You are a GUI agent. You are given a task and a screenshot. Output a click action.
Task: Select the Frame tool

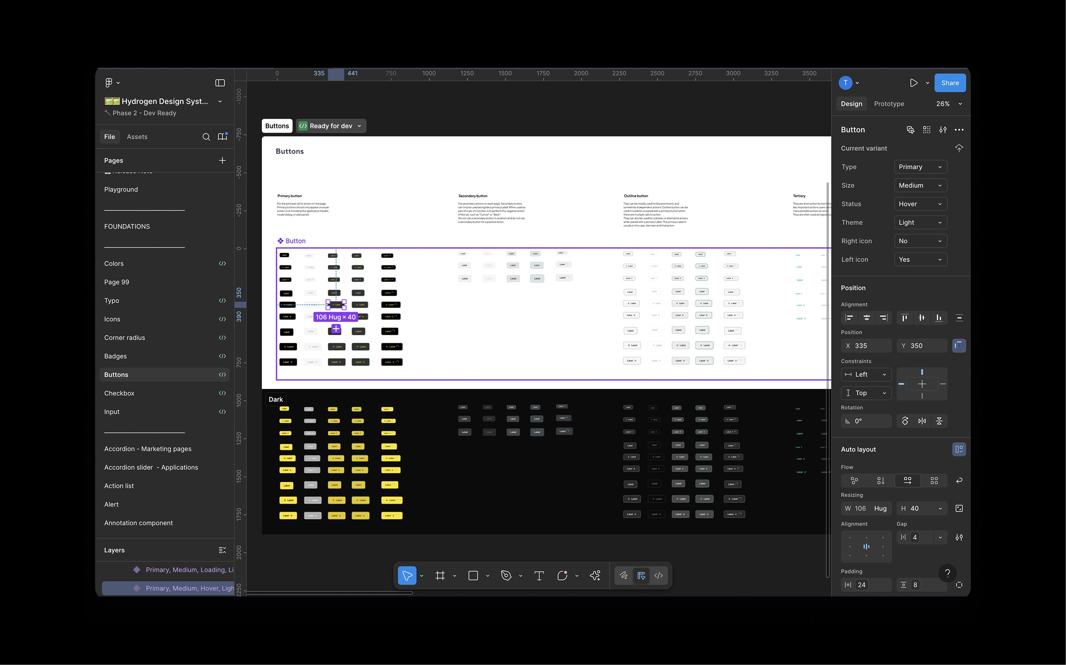[440, 576]
